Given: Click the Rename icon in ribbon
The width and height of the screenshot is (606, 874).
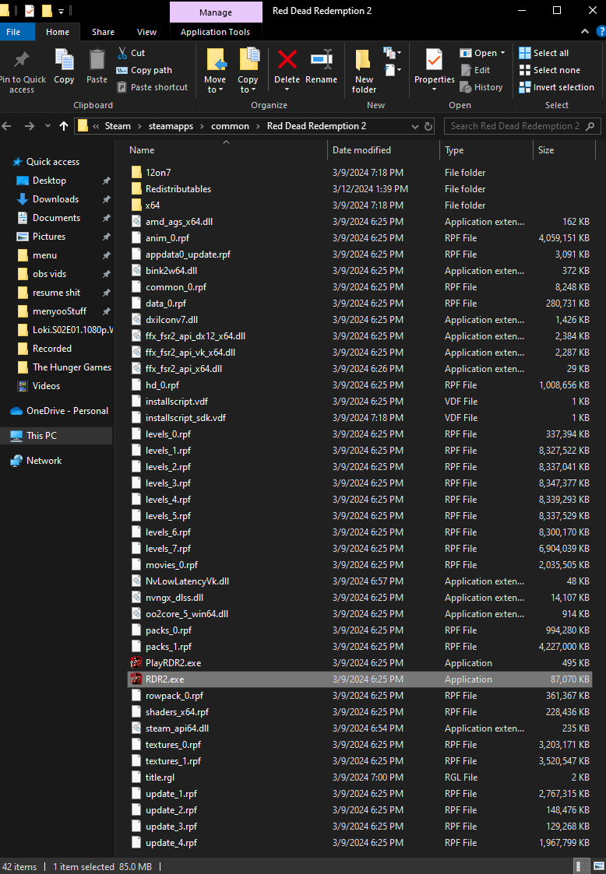Looking at the screenshot, I should click(x=322, y=60).
